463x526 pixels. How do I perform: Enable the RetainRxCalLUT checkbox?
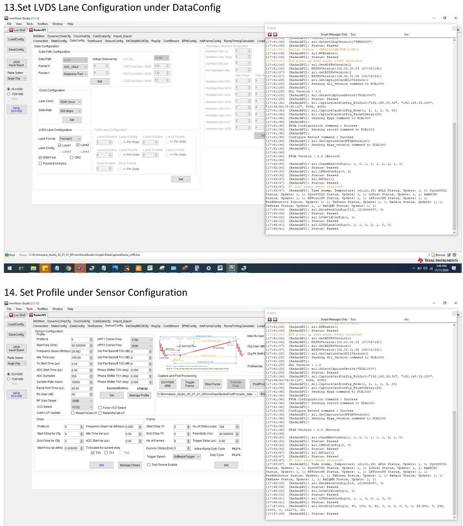point(100,413)
